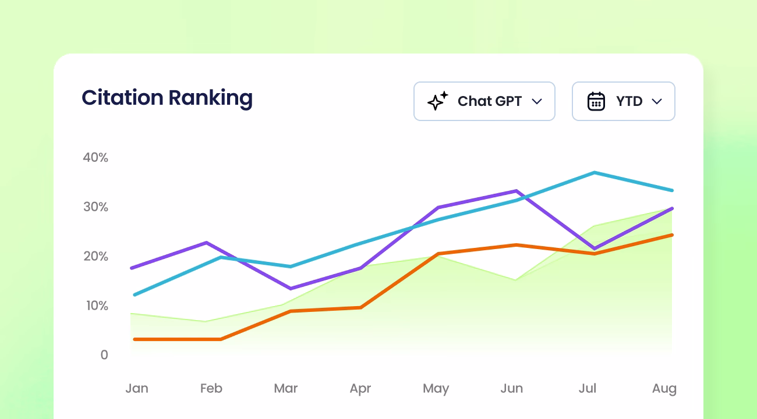Click the purple line's dip at Mar

[x=286, y=287]
